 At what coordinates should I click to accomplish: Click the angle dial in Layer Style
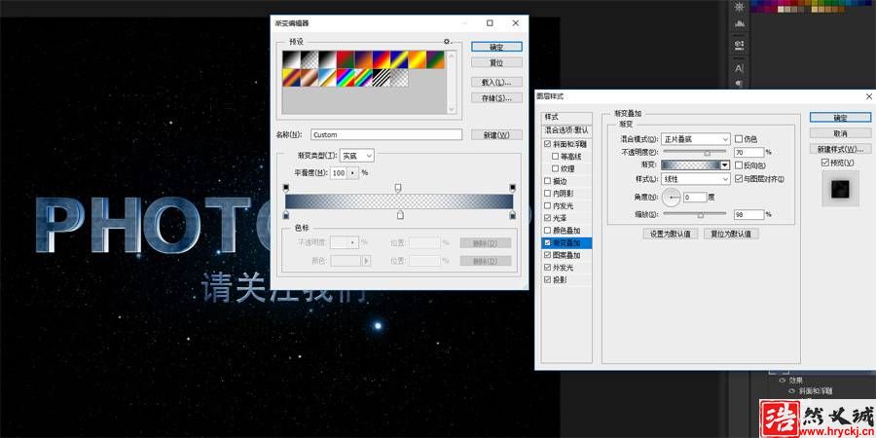point(672,197)
